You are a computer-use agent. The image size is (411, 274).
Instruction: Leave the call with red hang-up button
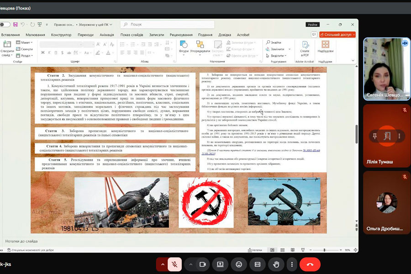click(x=310, y=264)
